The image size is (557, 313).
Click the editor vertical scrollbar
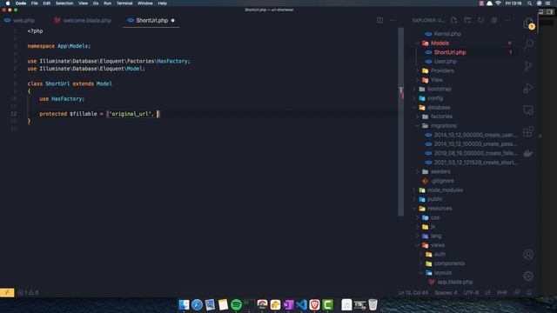(400, 122)
